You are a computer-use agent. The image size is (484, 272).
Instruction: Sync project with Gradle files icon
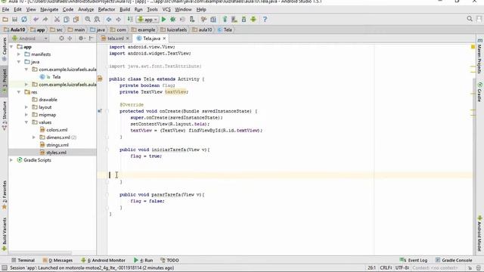[225, 20]
